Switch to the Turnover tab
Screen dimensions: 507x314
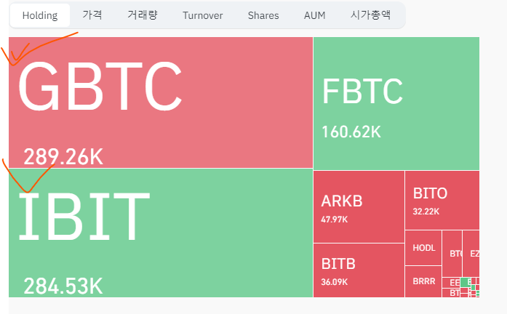[x=203, y=15]
